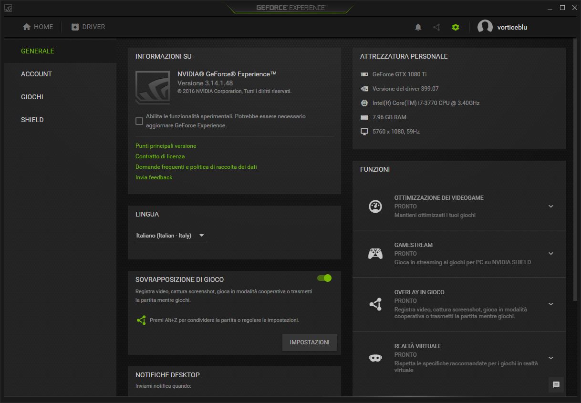Enable the funzionalità sperimentali checkbox
581x403 pixels.
[139, 121]
